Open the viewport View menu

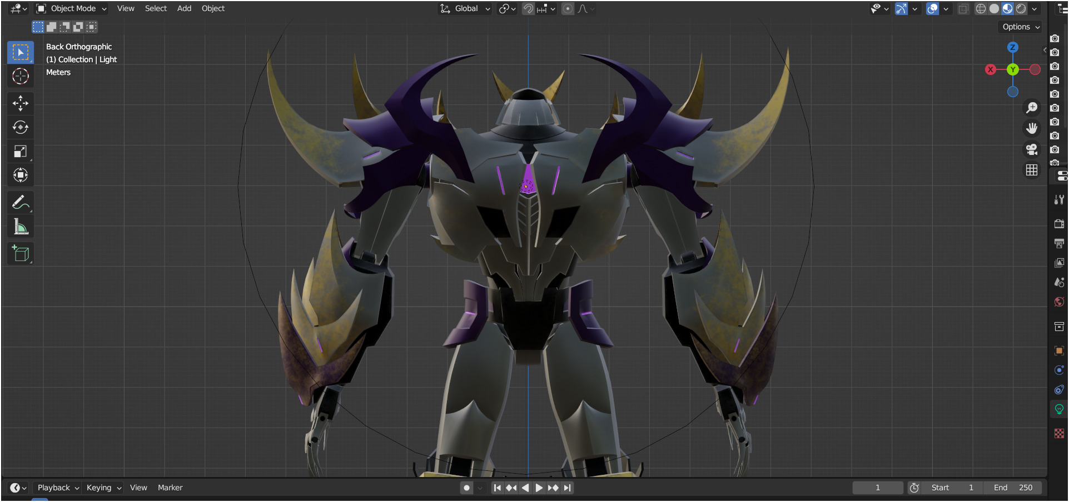click(x=126, y=8)
